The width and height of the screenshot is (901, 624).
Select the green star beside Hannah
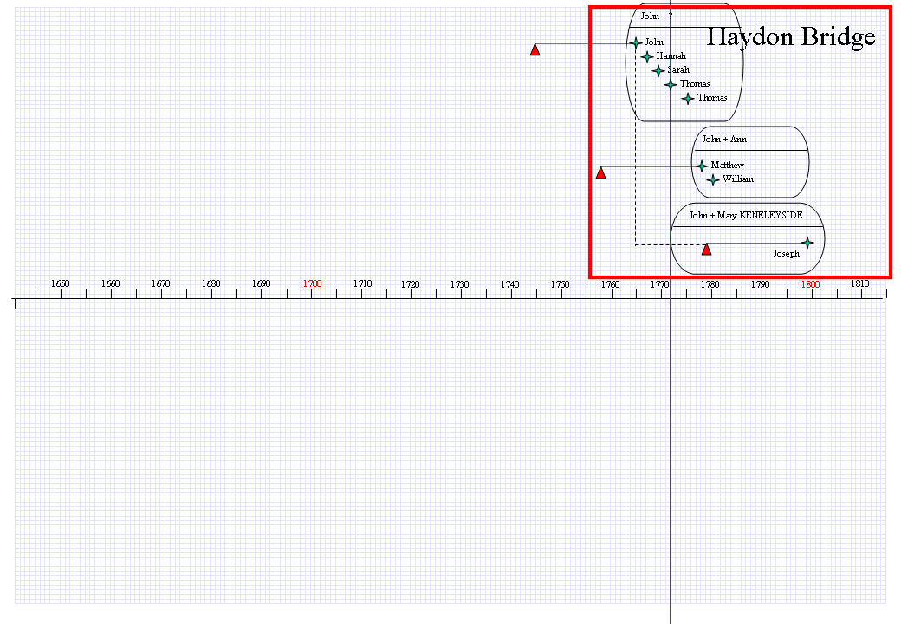pyautogui.click(x=647, y=56)
